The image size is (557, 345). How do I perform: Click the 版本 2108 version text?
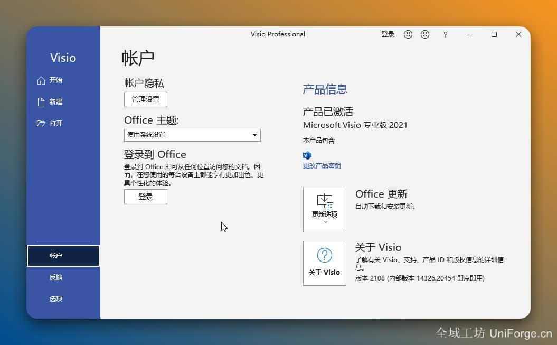click(420, 278)
